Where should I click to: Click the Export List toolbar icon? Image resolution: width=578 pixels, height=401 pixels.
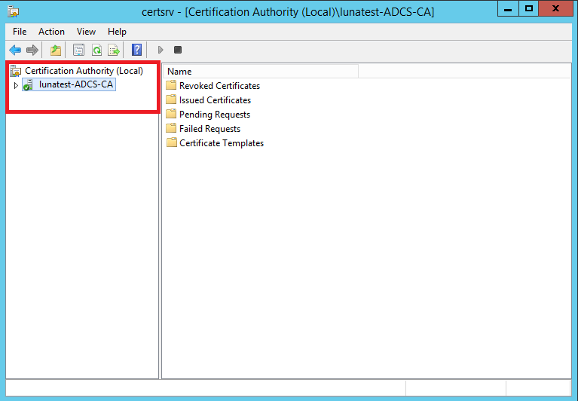[114, 50]
